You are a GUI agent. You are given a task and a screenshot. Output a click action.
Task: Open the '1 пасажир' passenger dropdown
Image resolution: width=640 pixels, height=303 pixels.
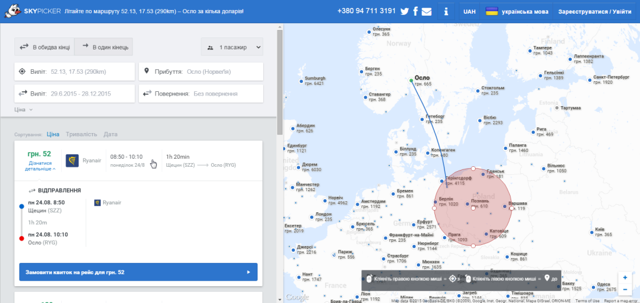coord(232,47)
